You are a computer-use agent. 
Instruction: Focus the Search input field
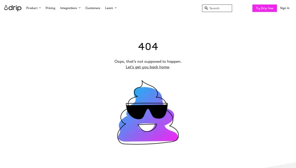pos(217,8)
